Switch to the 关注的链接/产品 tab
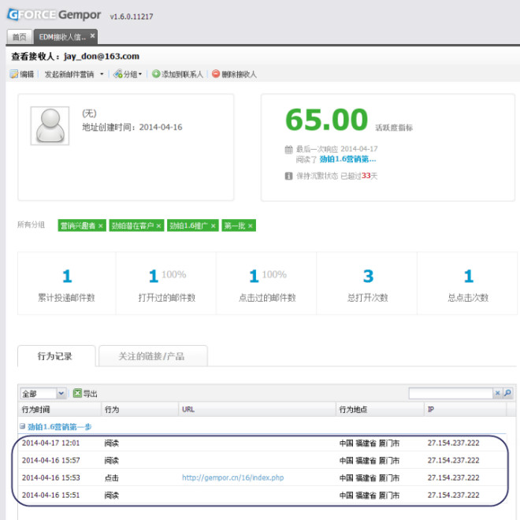This screenshot has height=520, width=520. tap(153, 356)
